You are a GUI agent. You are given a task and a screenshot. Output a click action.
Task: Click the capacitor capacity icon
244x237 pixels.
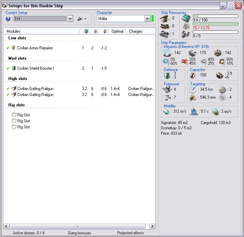coord(193,75)
